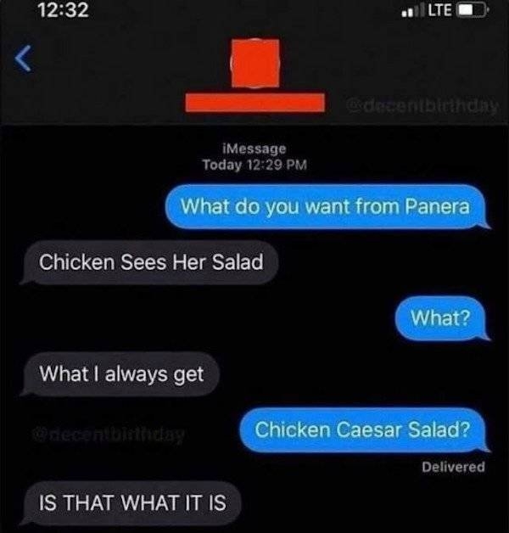
Task: Tap the Delivered status label
Action: coord(453,467)
